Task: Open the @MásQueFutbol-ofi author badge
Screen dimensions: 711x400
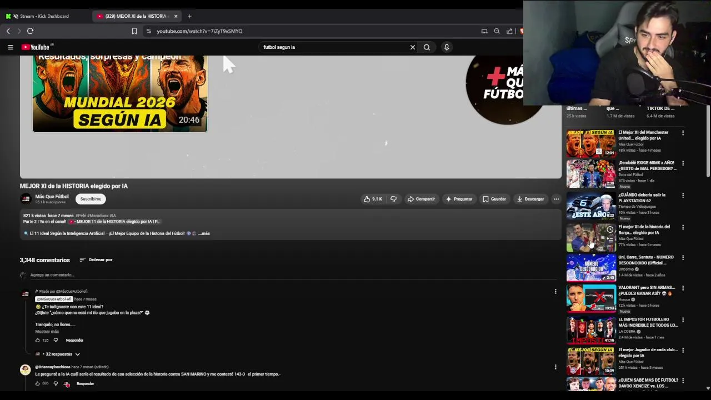Action: click(54, 299)
